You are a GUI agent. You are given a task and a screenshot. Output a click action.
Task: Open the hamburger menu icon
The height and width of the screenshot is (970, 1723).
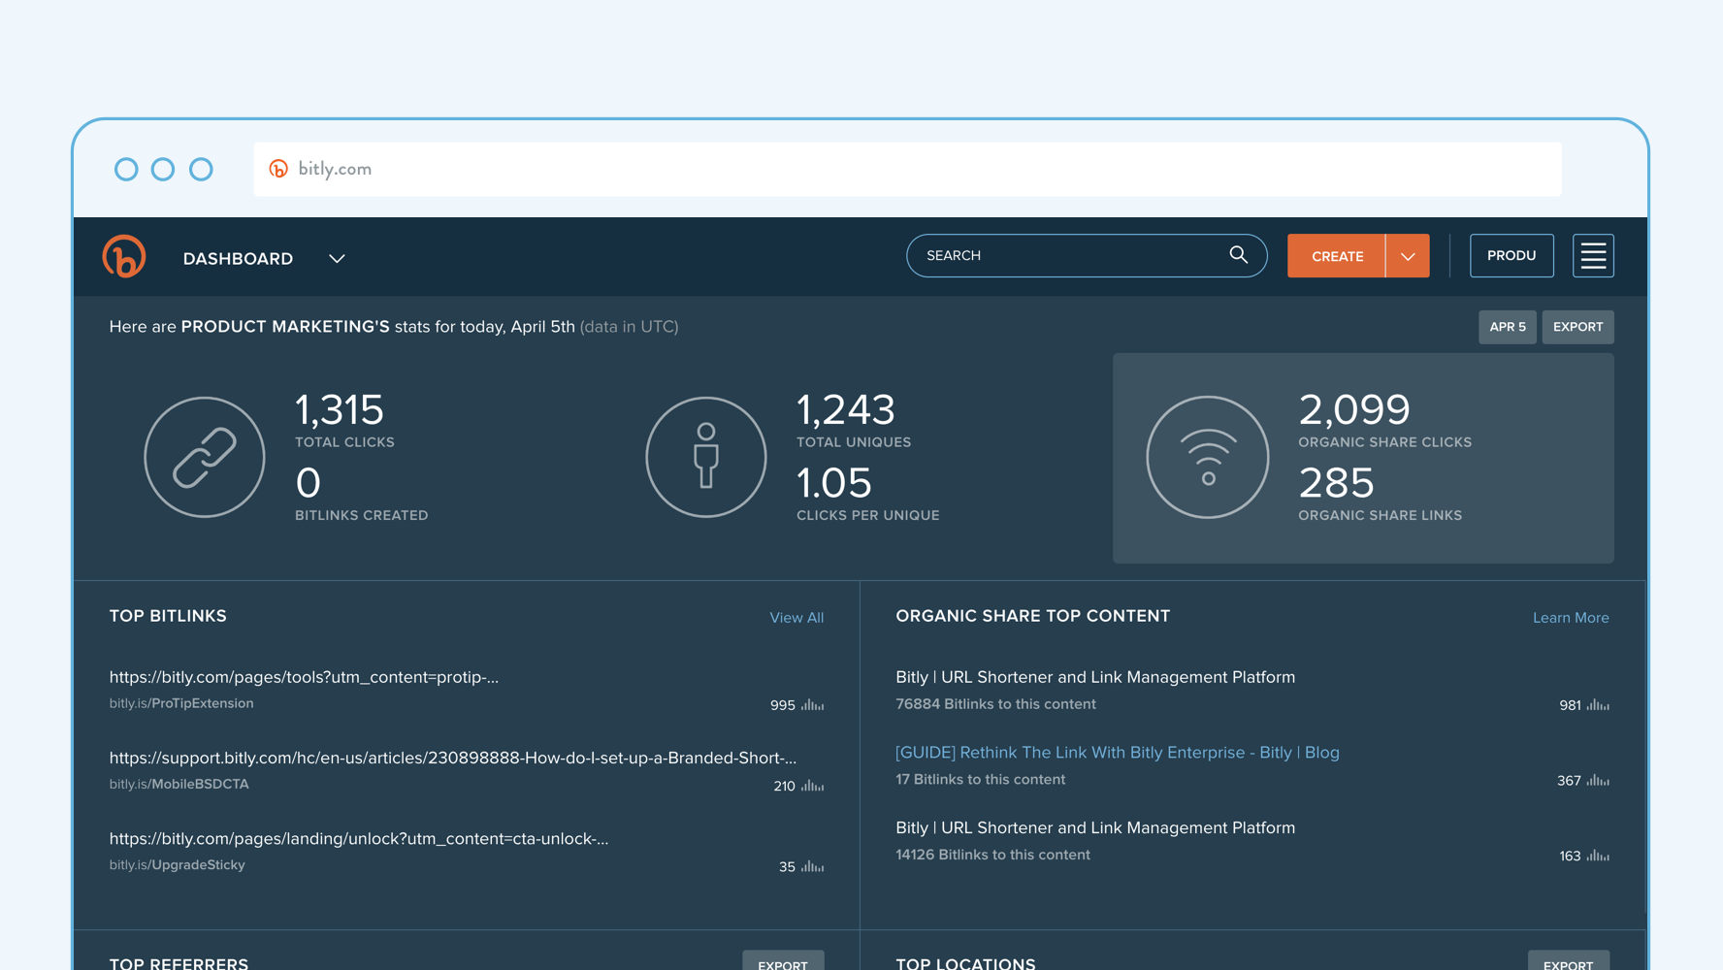(1593, 256)
